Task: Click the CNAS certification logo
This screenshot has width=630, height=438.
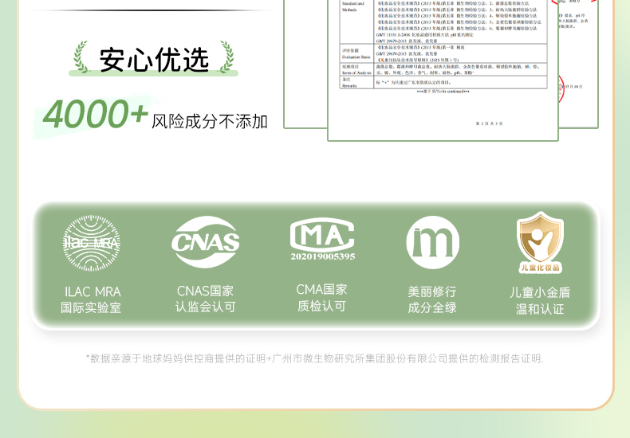Action: click(x=206, y=242)
